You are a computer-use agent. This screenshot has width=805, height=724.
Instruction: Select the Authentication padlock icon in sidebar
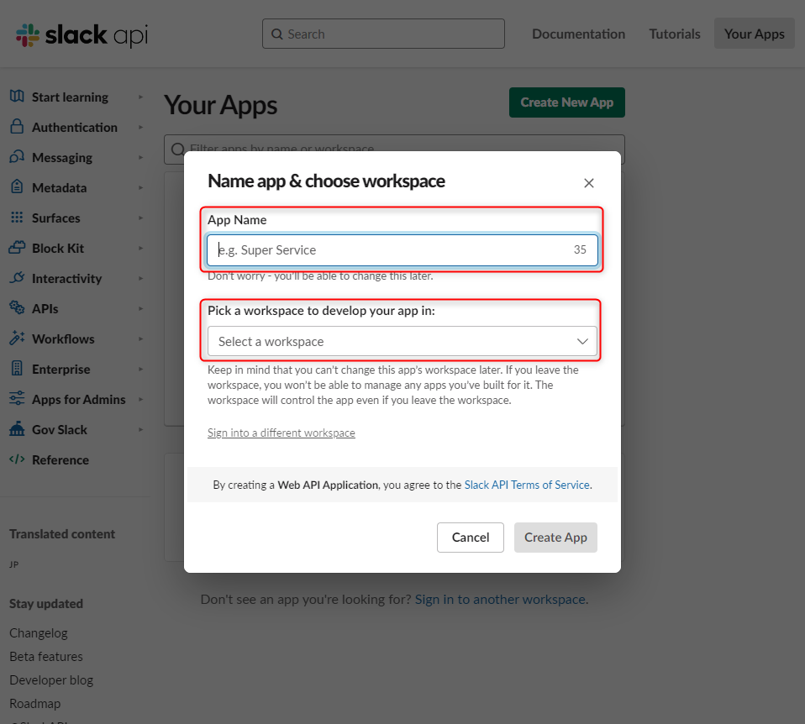tap(17, 127)
